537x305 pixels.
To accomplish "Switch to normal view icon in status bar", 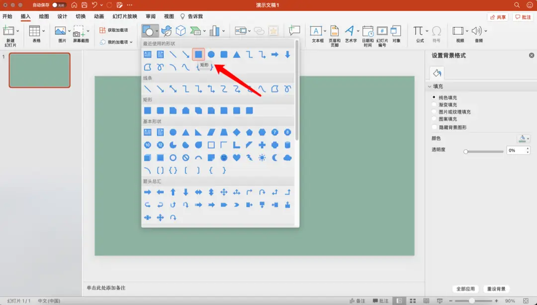I will pos(399,301).
